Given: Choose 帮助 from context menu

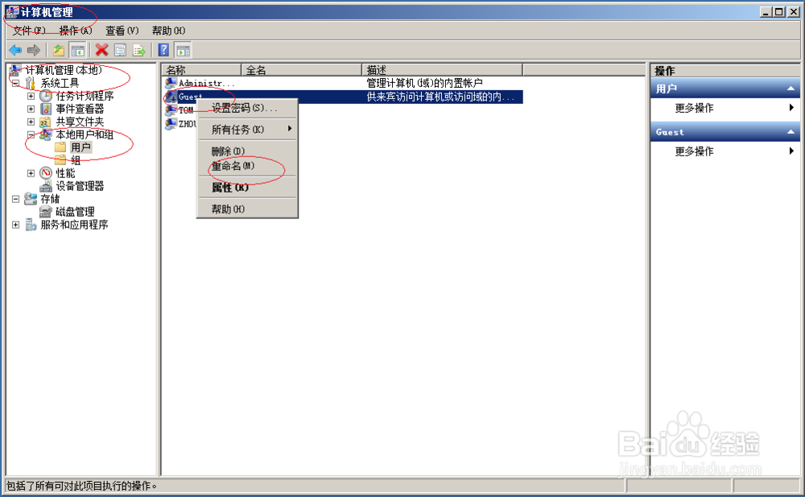Looking at the screenshot, I should [x=247, y=209].
